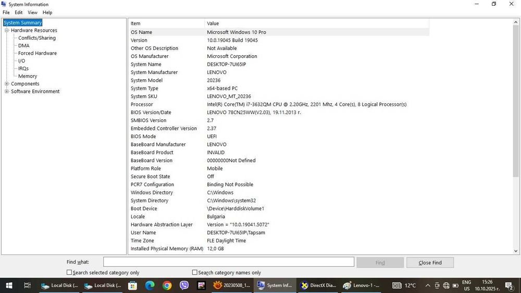Switch to the Lenovo-1 Paint window
Screen dimensions: 521x293
(x=361, y=285)
